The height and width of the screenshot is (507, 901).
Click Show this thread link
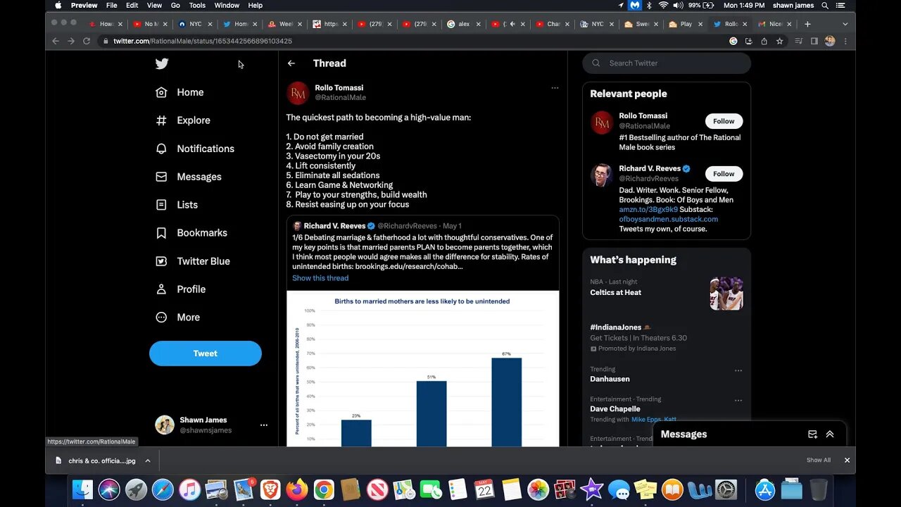[320, 278]
